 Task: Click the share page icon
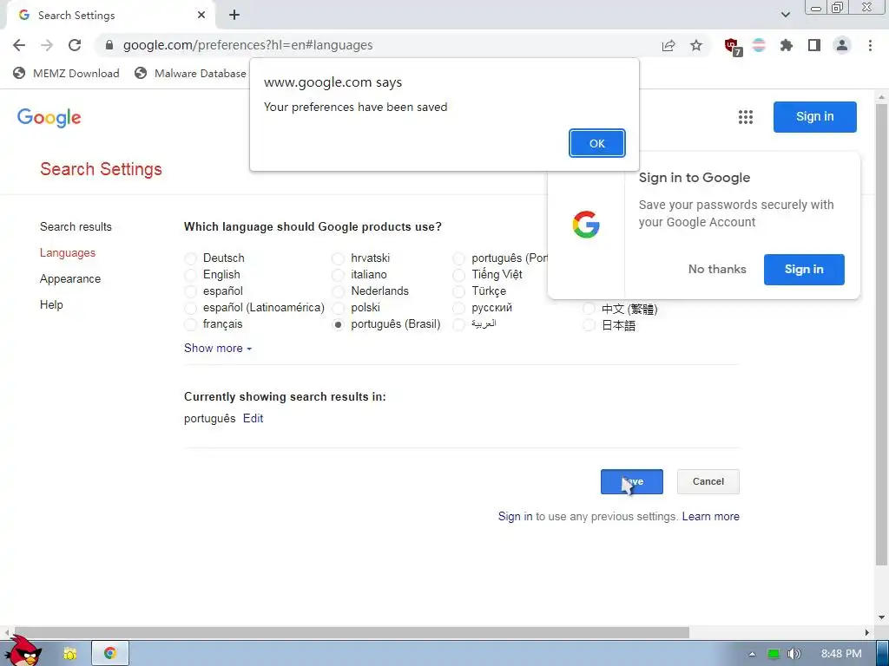668,45
